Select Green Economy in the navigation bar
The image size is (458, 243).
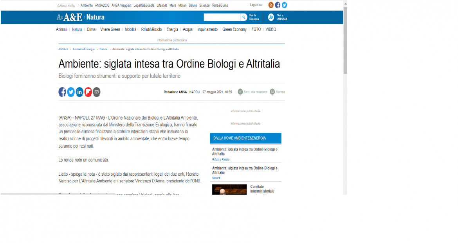pyautogui.click(x=234, y=29)
